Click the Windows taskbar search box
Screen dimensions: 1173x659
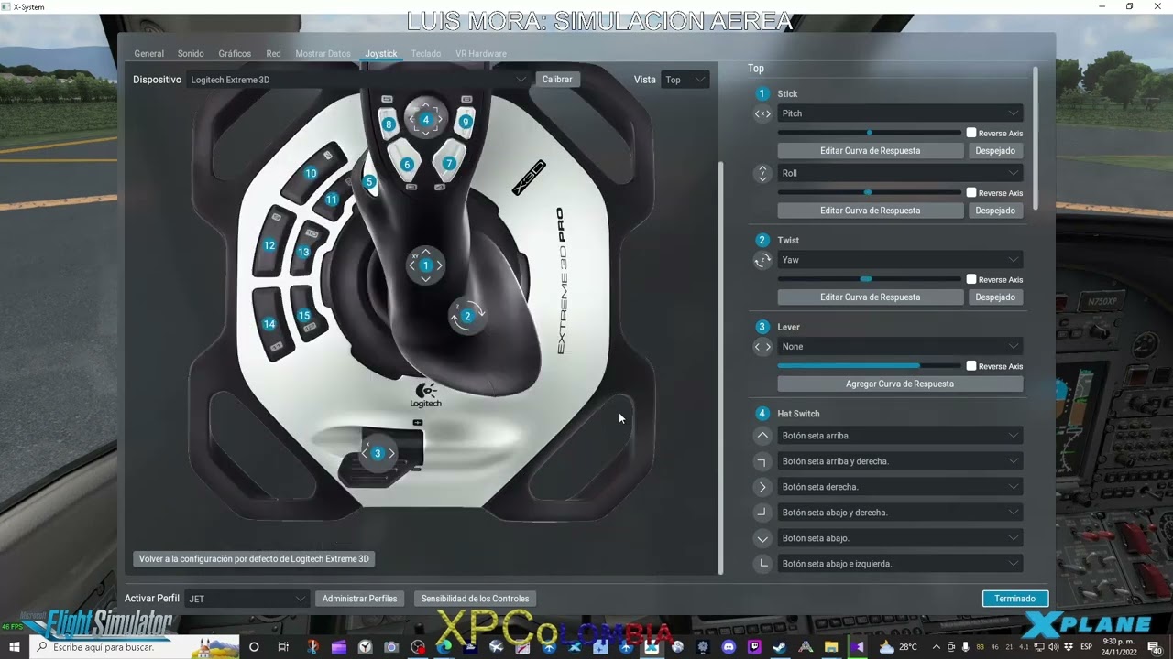pos(135,647)
